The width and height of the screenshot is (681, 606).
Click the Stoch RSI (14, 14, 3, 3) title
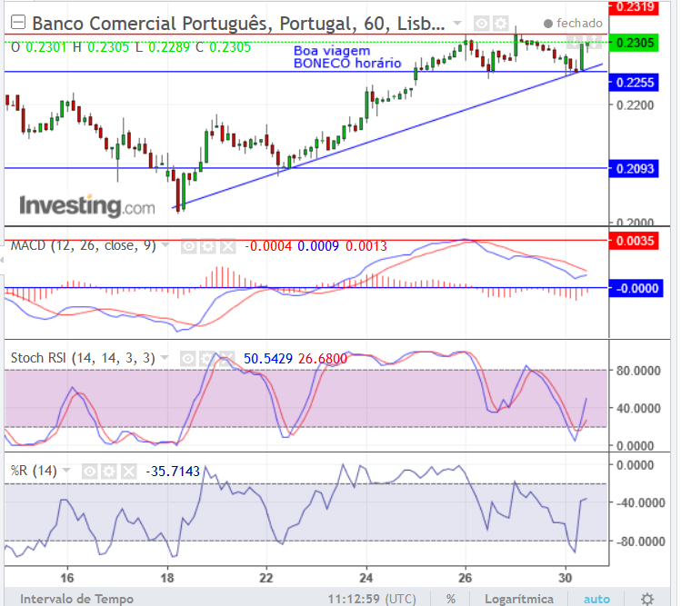[83, 358]
